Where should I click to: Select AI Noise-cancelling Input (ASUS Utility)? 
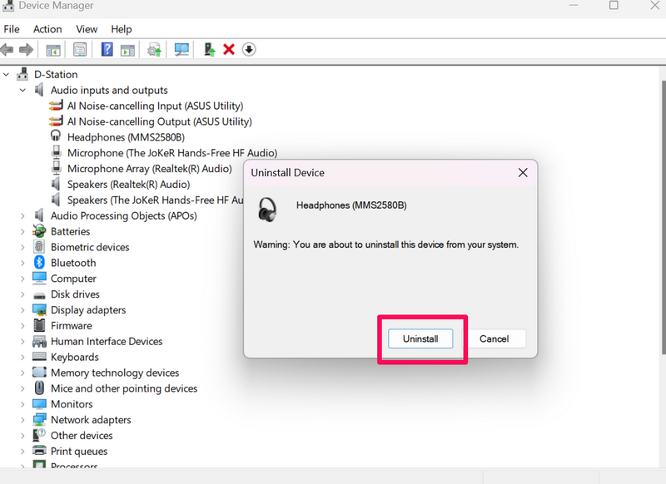pos(155,106)
